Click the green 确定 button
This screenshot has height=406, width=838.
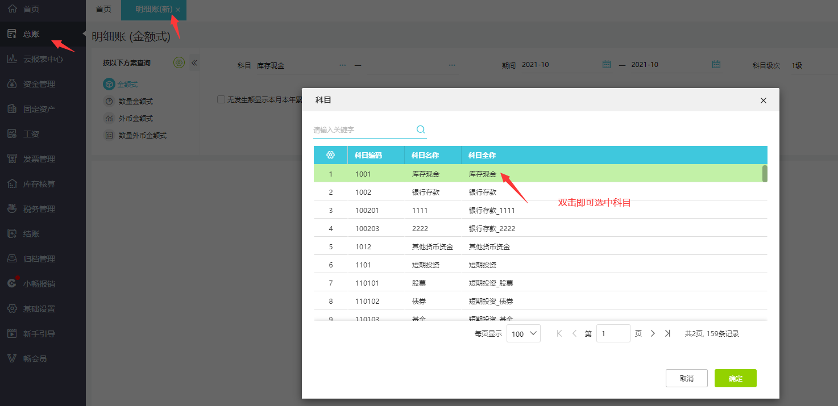[735, 378]
